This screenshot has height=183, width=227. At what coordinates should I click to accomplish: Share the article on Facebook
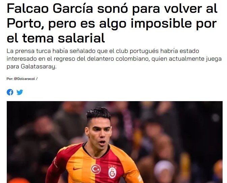(x=10, y=92)
